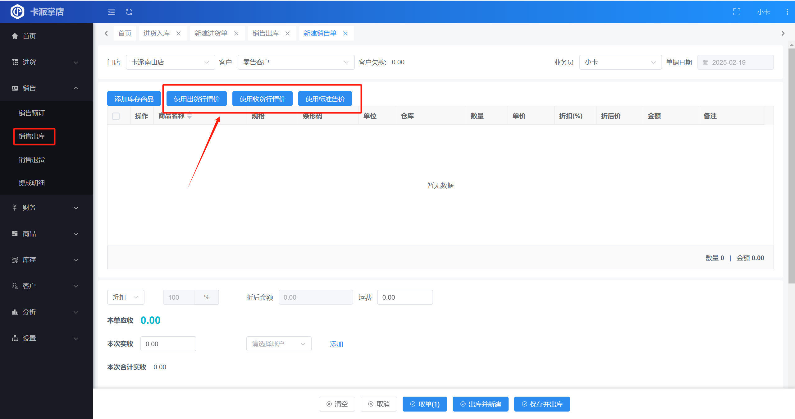
Task: Click the 添加 account link
Action: point(336,344)
